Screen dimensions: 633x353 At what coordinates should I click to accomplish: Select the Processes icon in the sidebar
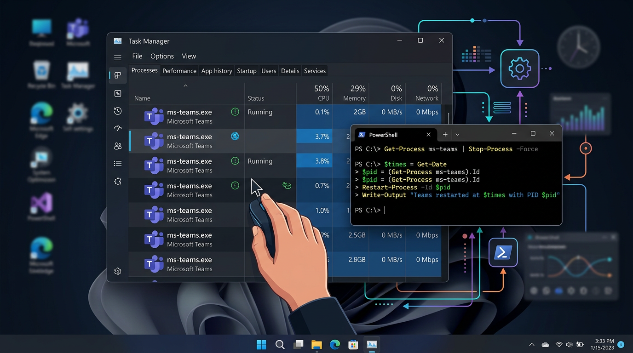(x=118, y=75)
